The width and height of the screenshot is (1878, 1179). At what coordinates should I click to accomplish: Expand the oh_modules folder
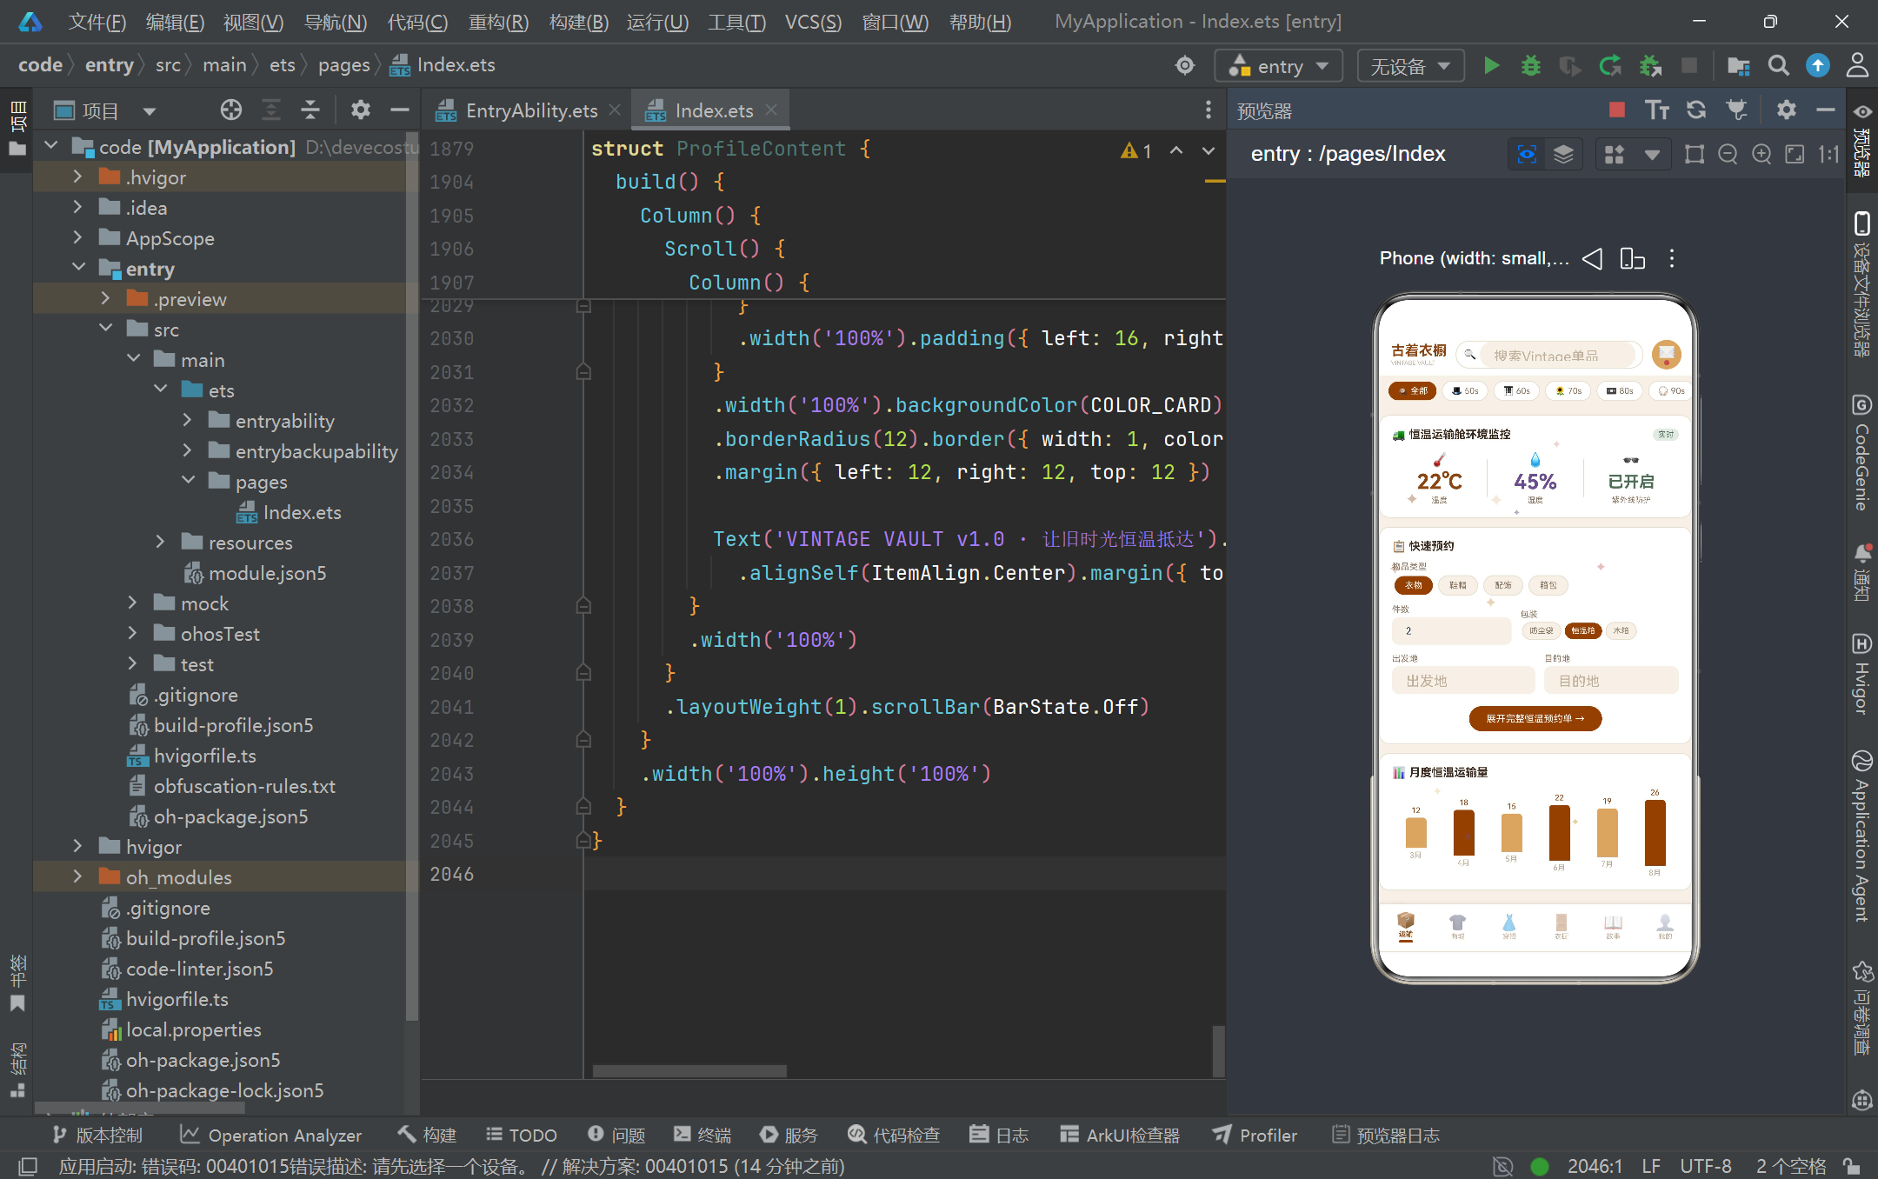tap(77, 876)
